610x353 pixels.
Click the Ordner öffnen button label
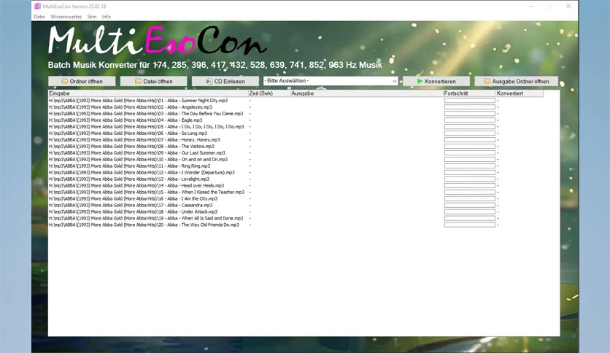86,81
